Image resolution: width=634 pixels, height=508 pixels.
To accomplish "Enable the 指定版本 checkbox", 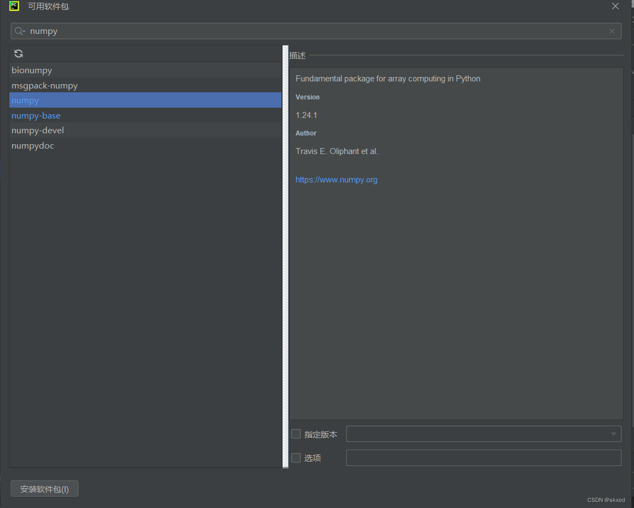I will click(296, 434).
